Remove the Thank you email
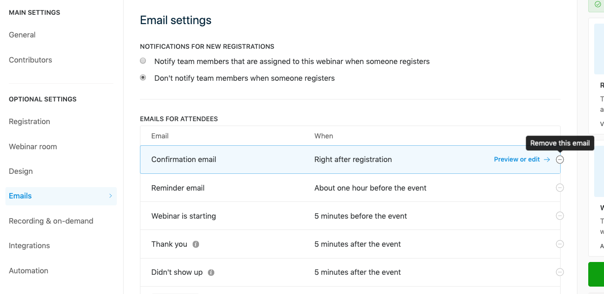The height and width of the screenshot is (294, 604). click(x=560, y=244)
